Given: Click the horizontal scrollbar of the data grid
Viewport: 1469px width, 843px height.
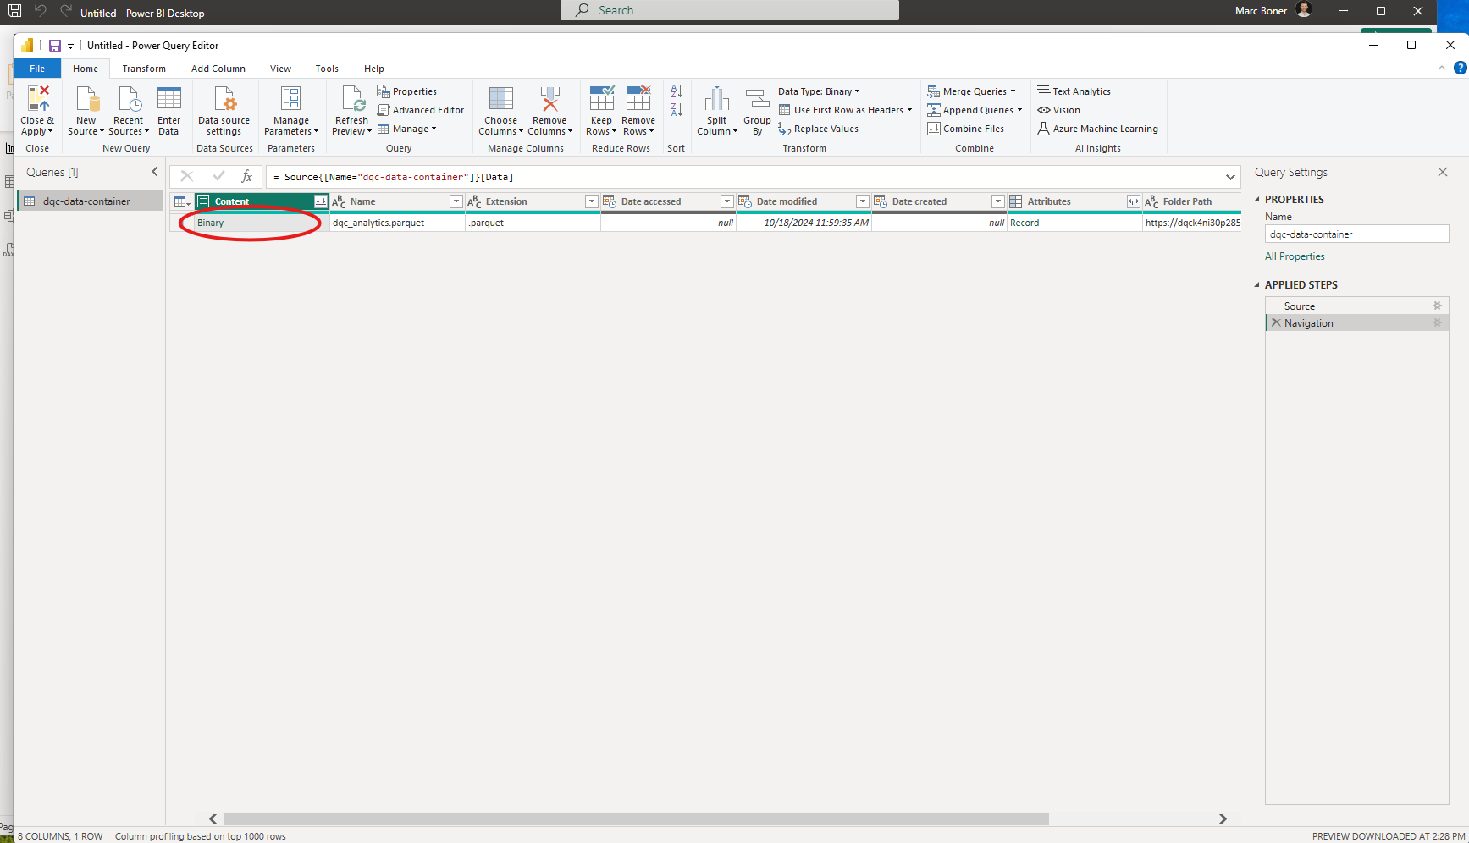Looking at the screenshot, I should pos(636,818).
